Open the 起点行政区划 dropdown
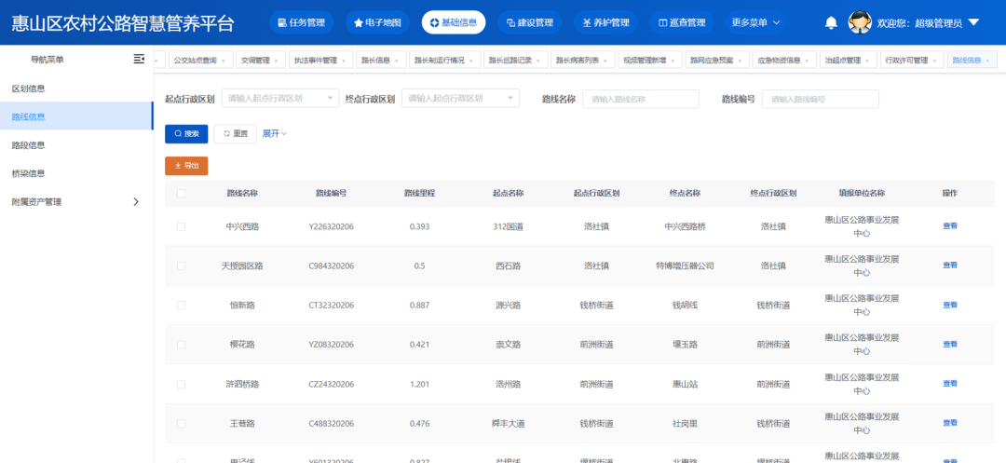 pyautogui.click(x=280, y=98)
